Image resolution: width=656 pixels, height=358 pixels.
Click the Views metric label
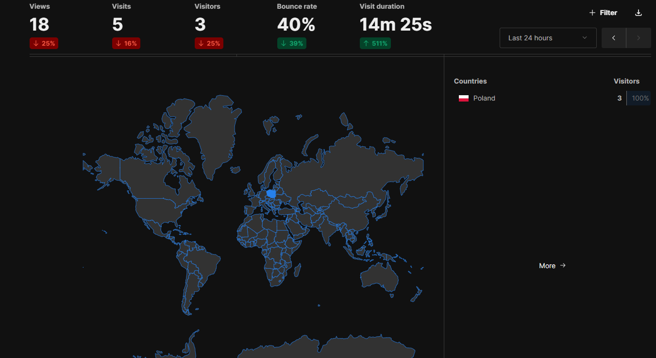click(x=39, y=6)
